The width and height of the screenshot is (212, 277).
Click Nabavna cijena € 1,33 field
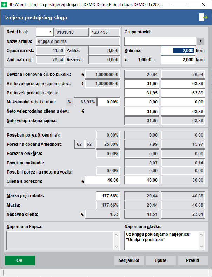tap(102, 214)
